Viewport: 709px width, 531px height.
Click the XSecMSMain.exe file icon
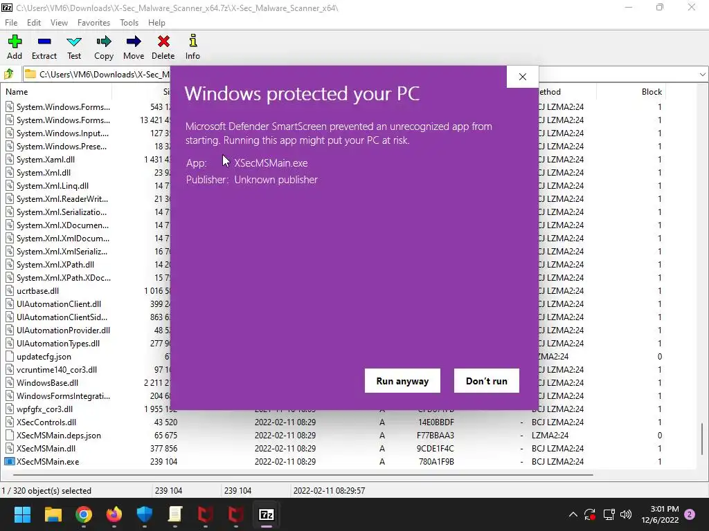[x=9, y=461]
